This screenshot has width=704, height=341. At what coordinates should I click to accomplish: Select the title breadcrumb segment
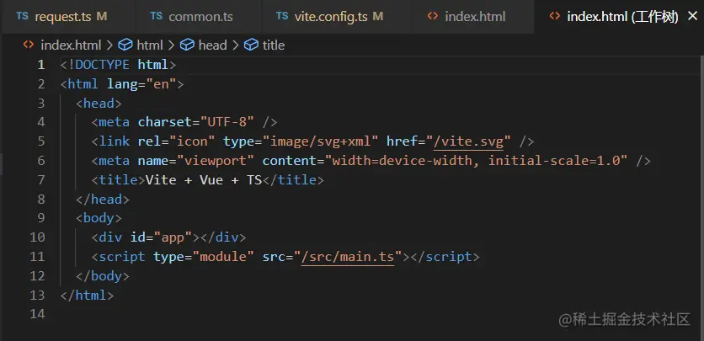[274, 45]
